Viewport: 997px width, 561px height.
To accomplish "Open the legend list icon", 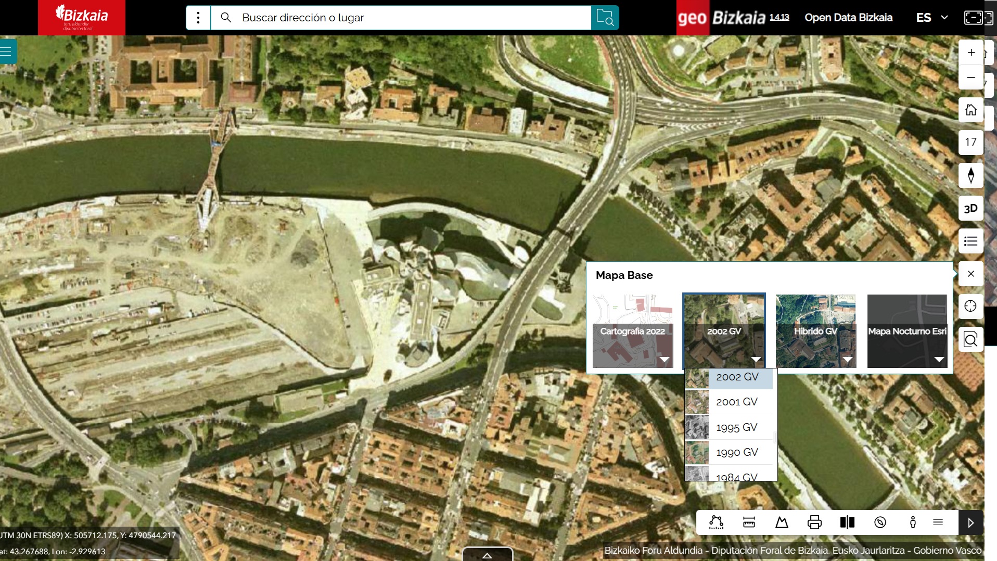I will point(971,241).
